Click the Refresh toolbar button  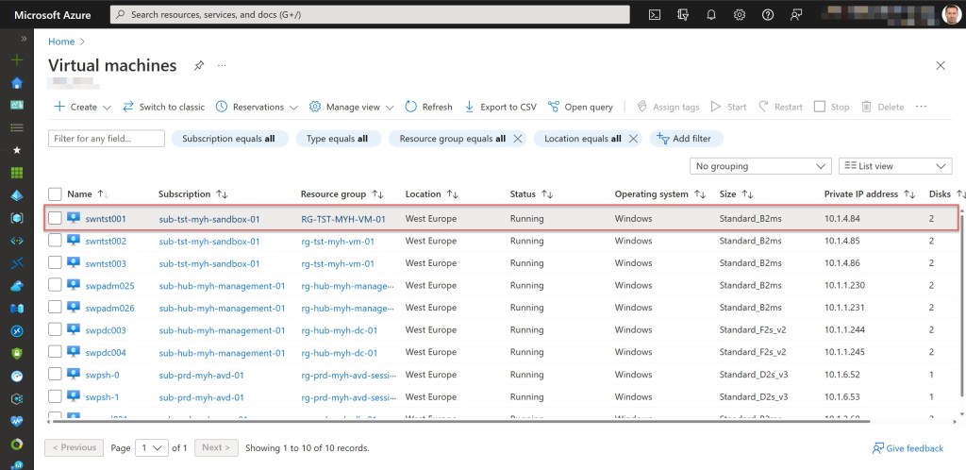pos(428,107)
